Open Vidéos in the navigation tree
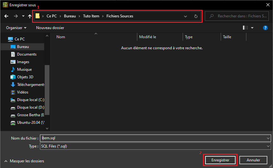The image size is (273, 168). (23, 92)
